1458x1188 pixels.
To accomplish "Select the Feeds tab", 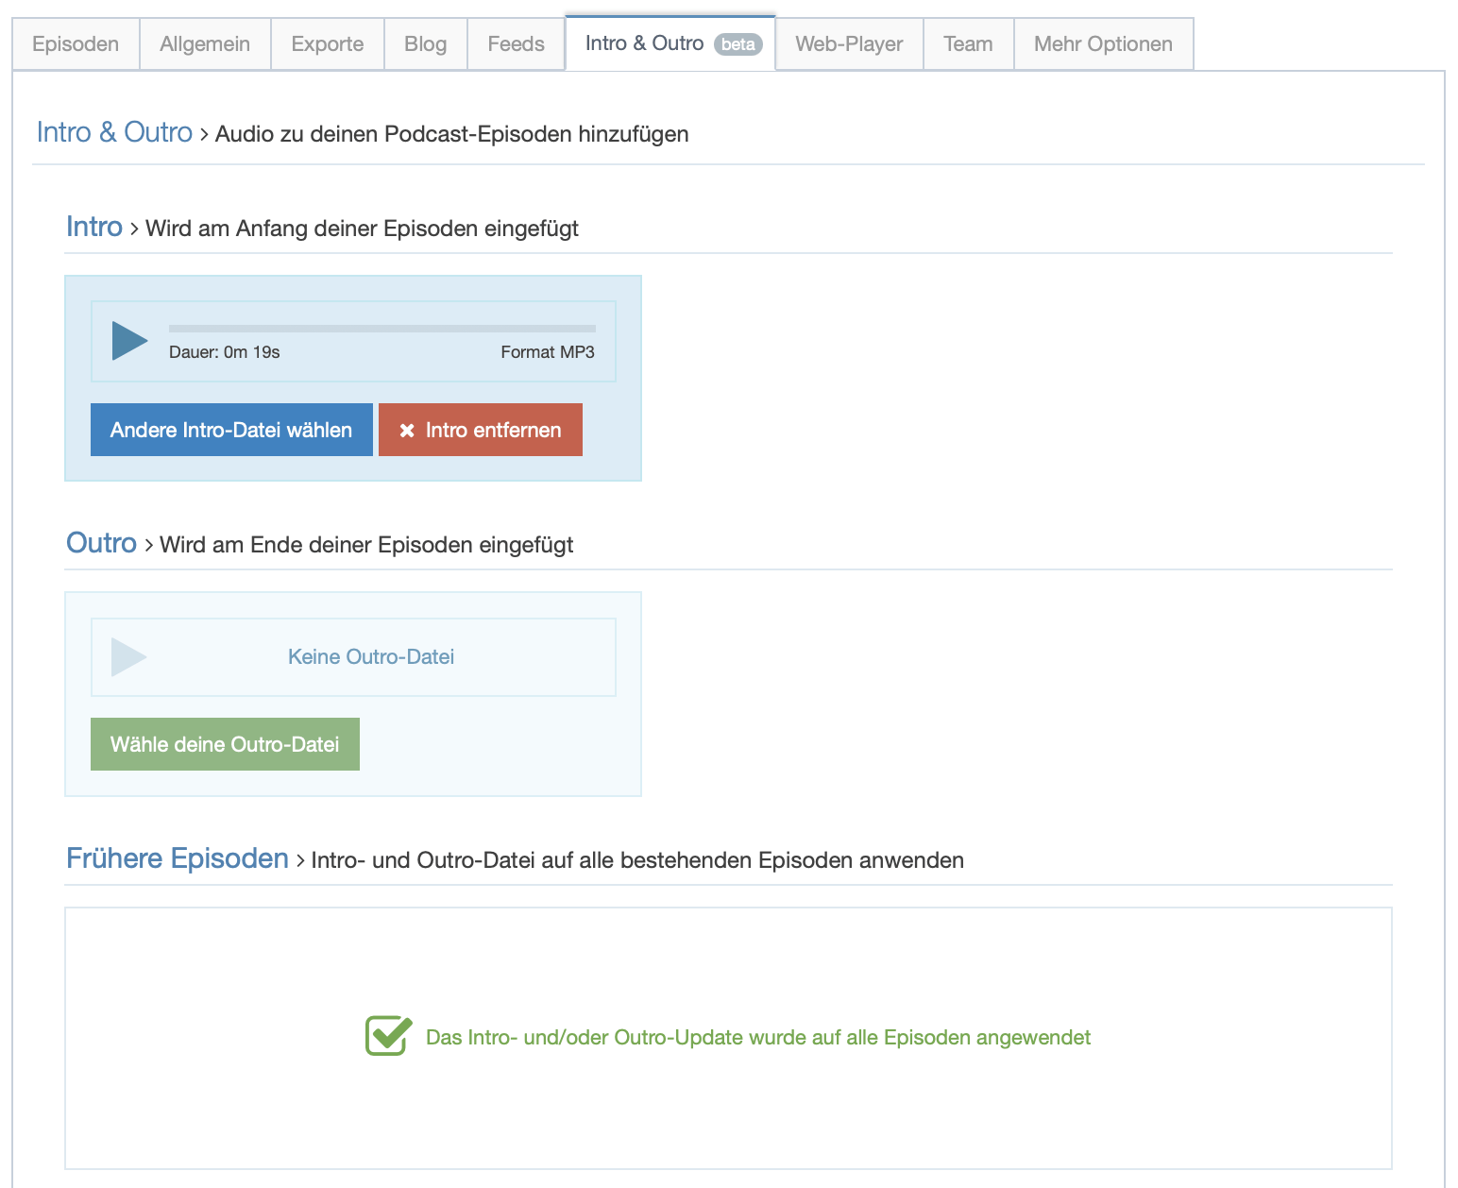I will pos(516,44).
